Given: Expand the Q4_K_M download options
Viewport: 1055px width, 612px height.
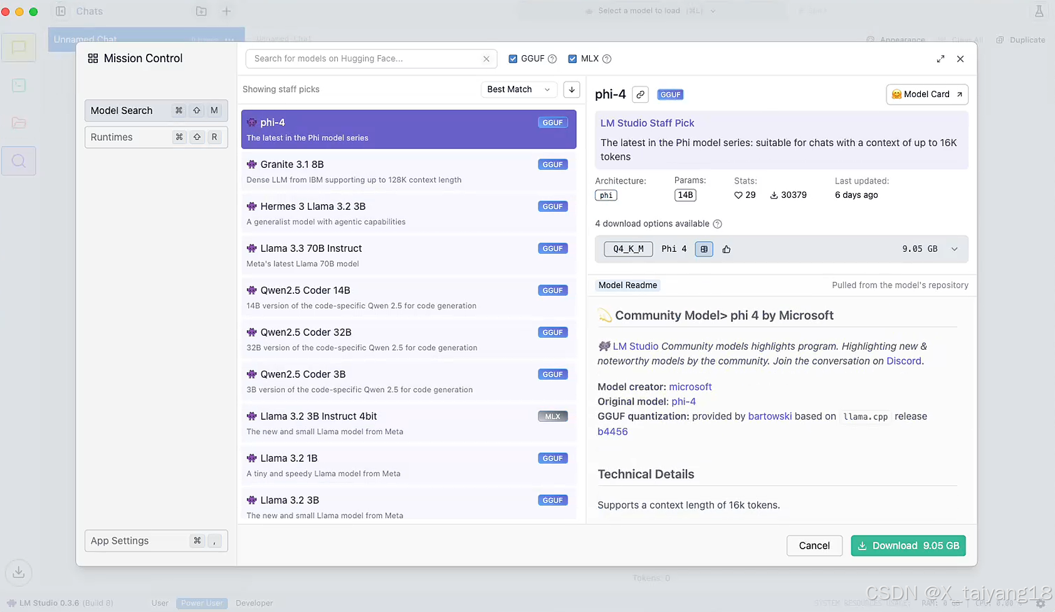Looking at the screenshot, I should 954,249.
